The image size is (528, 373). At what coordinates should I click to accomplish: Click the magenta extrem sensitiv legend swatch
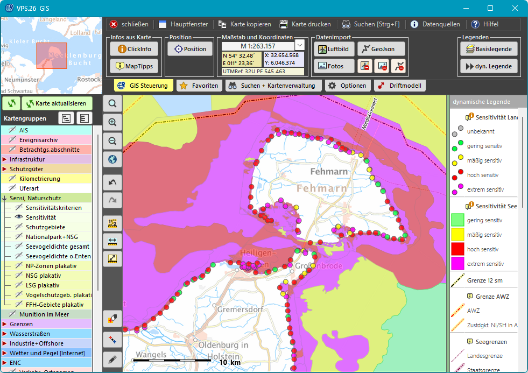(x=457, y=264)
